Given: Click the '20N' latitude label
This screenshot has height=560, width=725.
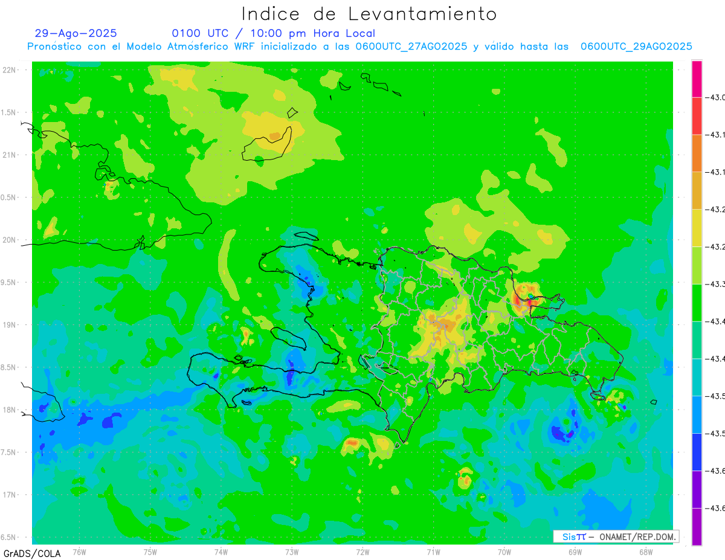Looking at the screenshot, I should pos(10,240).
